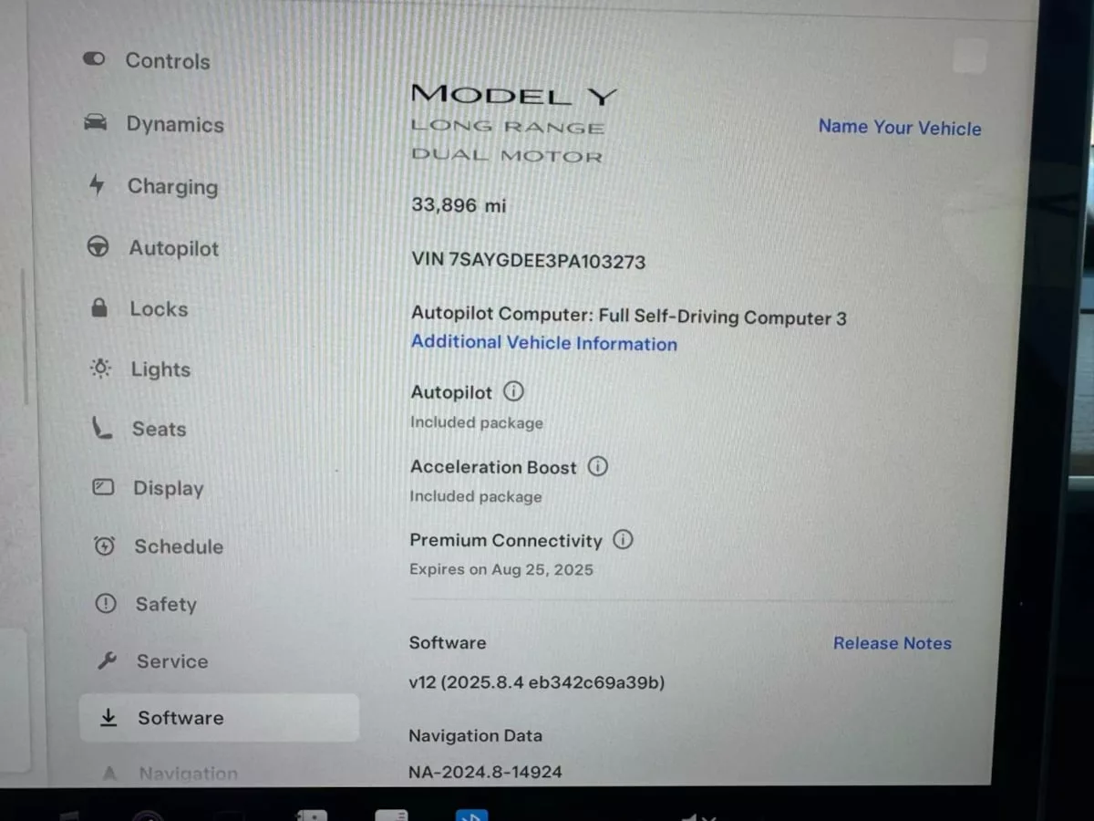Open the Schedule menu item
The height and width of the screenshot is (821, 1094).
(x=159, y=546)
